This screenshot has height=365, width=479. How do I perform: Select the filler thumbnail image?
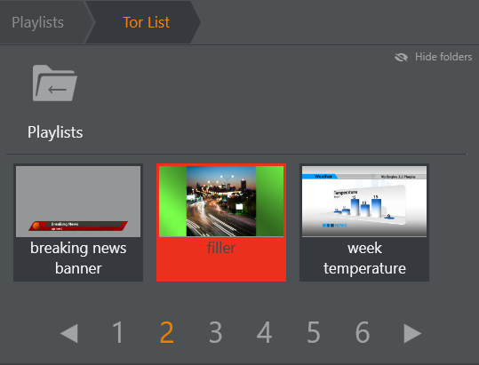point(221,202)
